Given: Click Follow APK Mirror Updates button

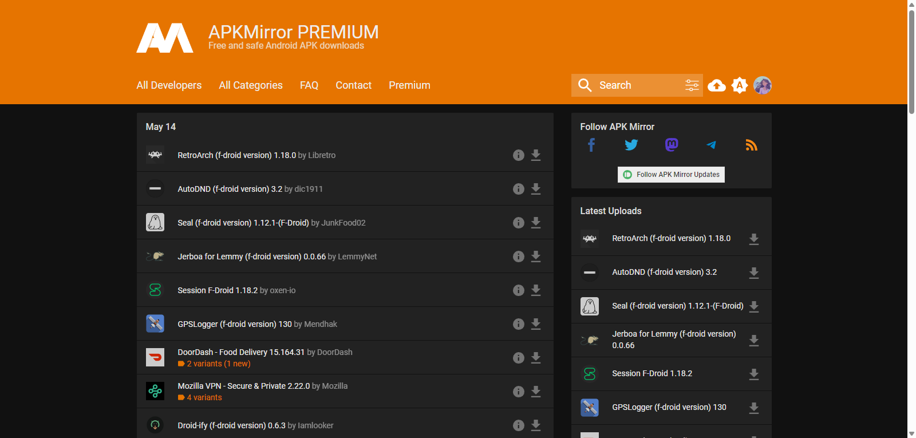Looking at the screenshot, I should point(671,175).
